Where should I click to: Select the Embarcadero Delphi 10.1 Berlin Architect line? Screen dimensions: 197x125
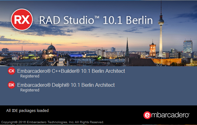pyautogui.click(x=66, y=85)
